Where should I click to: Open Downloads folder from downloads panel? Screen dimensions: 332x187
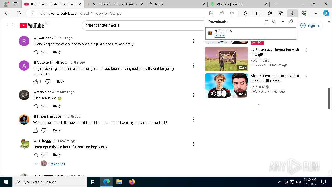point(266,22)
